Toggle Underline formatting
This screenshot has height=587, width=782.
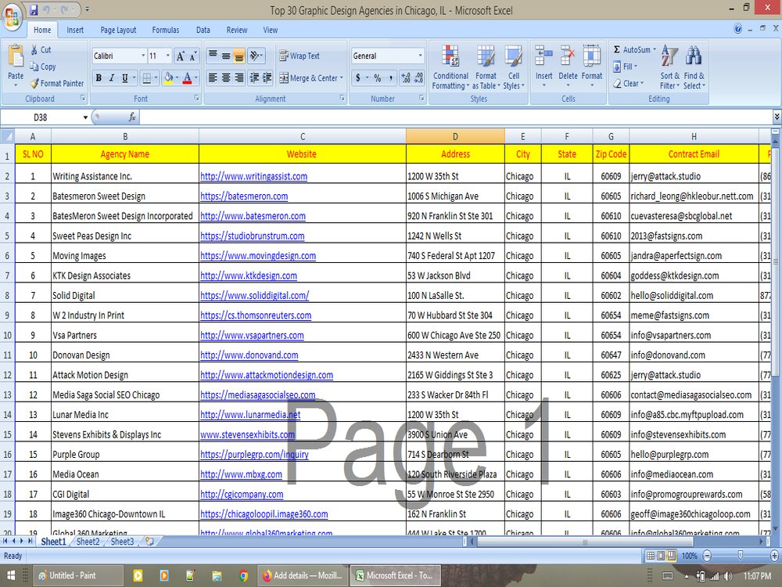pyautogui.click(x=124, y=77)
